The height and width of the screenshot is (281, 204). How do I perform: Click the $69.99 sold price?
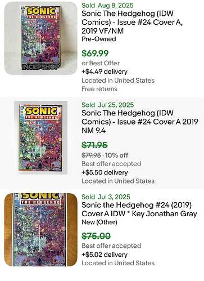pyautogui.click(x=95, y=53)
